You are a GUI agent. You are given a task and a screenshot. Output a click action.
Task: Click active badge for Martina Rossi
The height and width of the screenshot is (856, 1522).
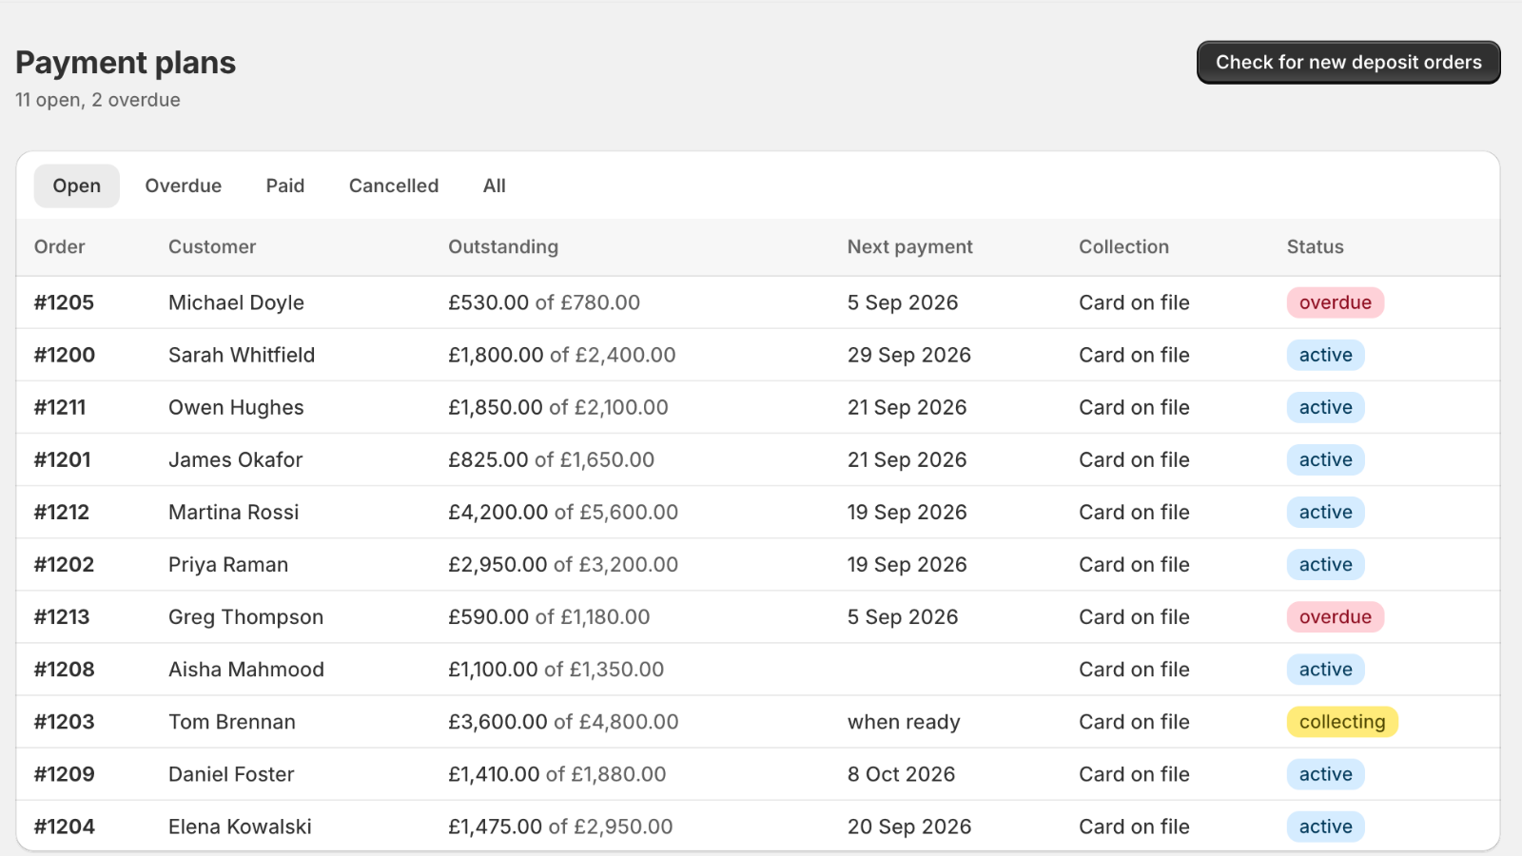[1326, 512]
